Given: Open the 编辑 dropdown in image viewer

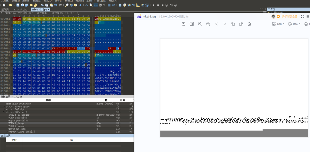Looking at the screenshot, I should pyautogui.click(x=279, y=24).
